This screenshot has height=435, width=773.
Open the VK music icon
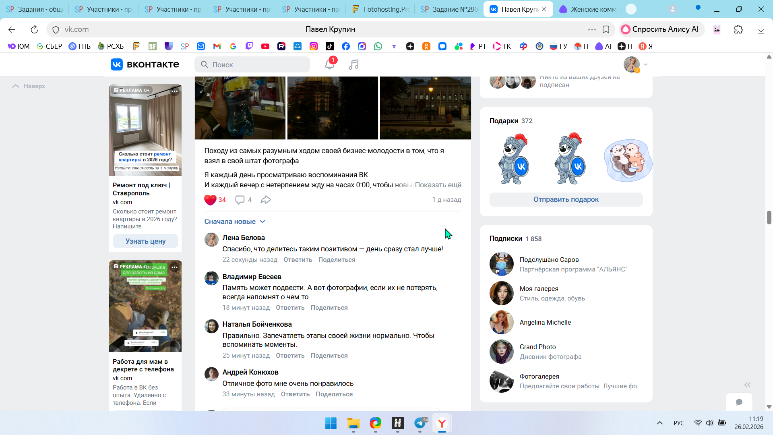pos(353,64)
